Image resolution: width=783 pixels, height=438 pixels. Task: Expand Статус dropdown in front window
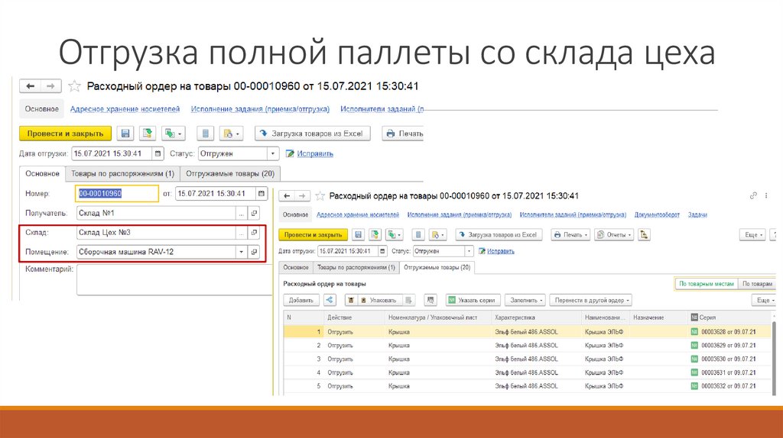pos(469,251)
